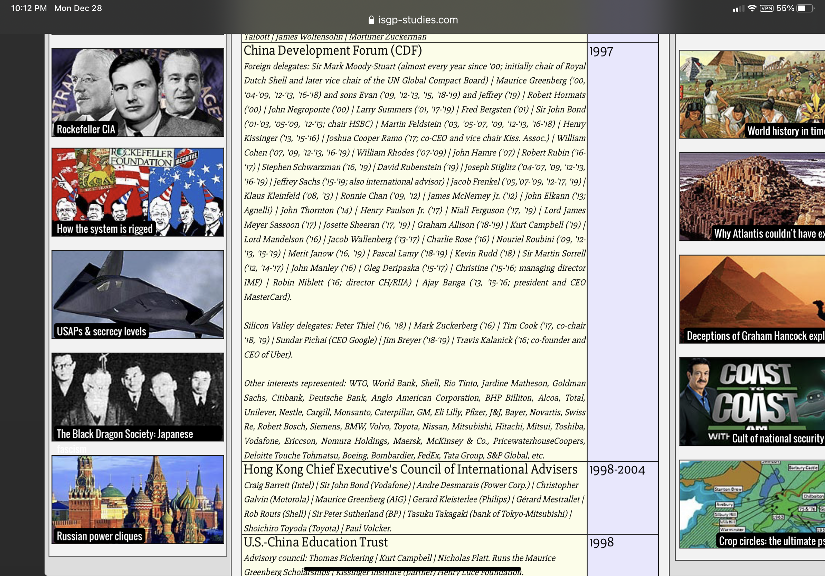Tap the 55% battery percentage

pyautogui.click(x=785, y=8)
